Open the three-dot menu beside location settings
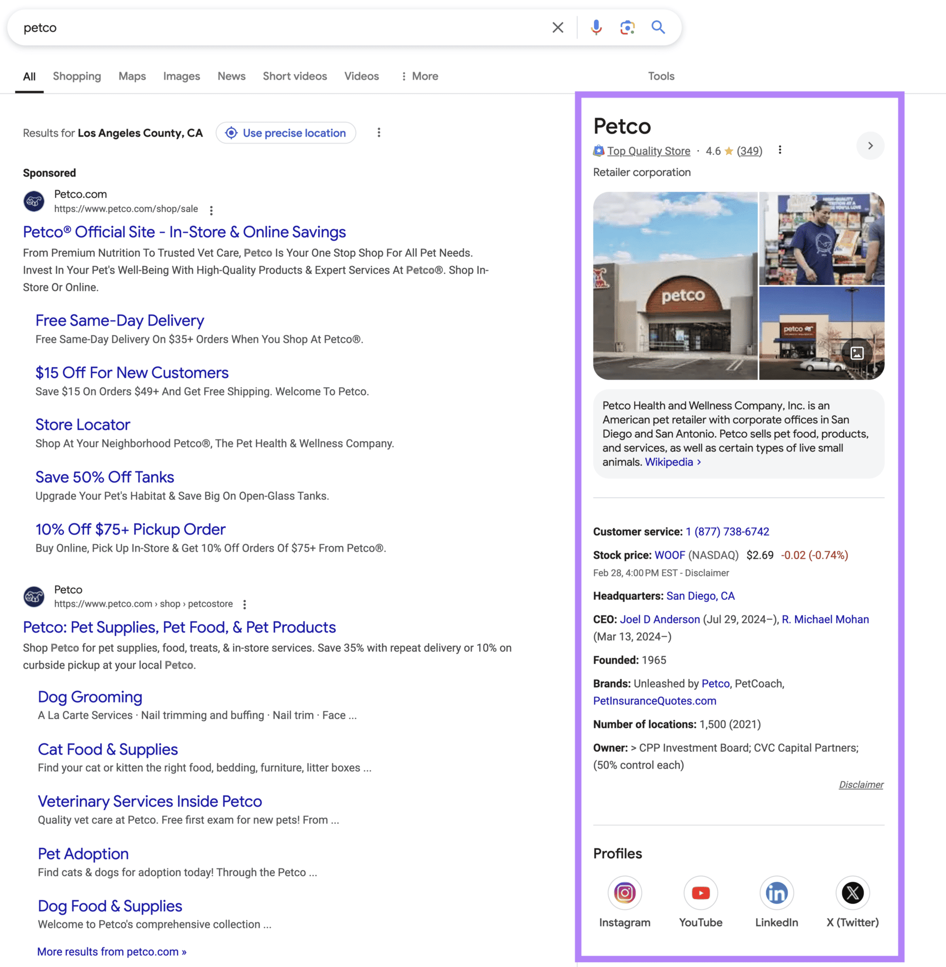This screenshot has height=967, width=946. (x=379, y=132)
